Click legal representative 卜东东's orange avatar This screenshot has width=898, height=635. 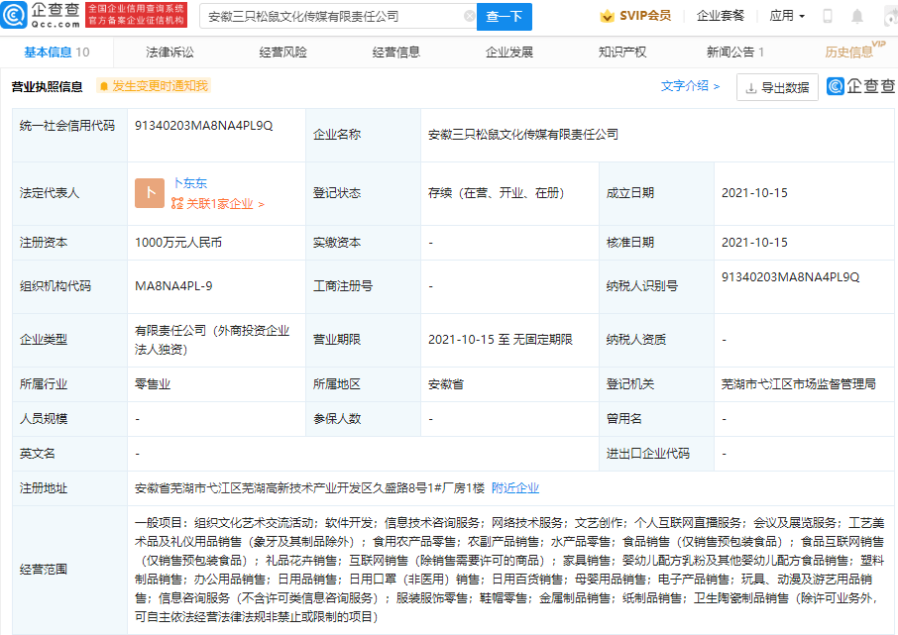pyautogui.click(x=149, y=193)
